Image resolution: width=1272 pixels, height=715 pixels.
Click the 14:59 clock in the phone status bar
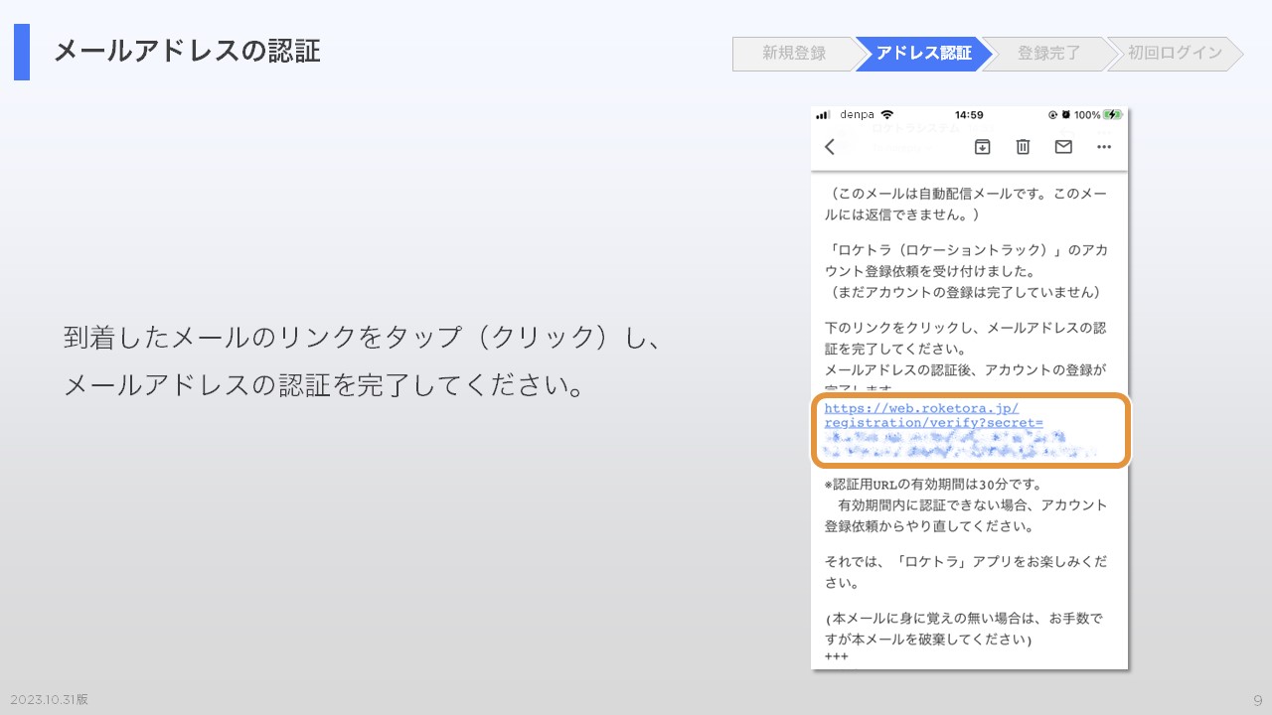[x=969, y=115]
